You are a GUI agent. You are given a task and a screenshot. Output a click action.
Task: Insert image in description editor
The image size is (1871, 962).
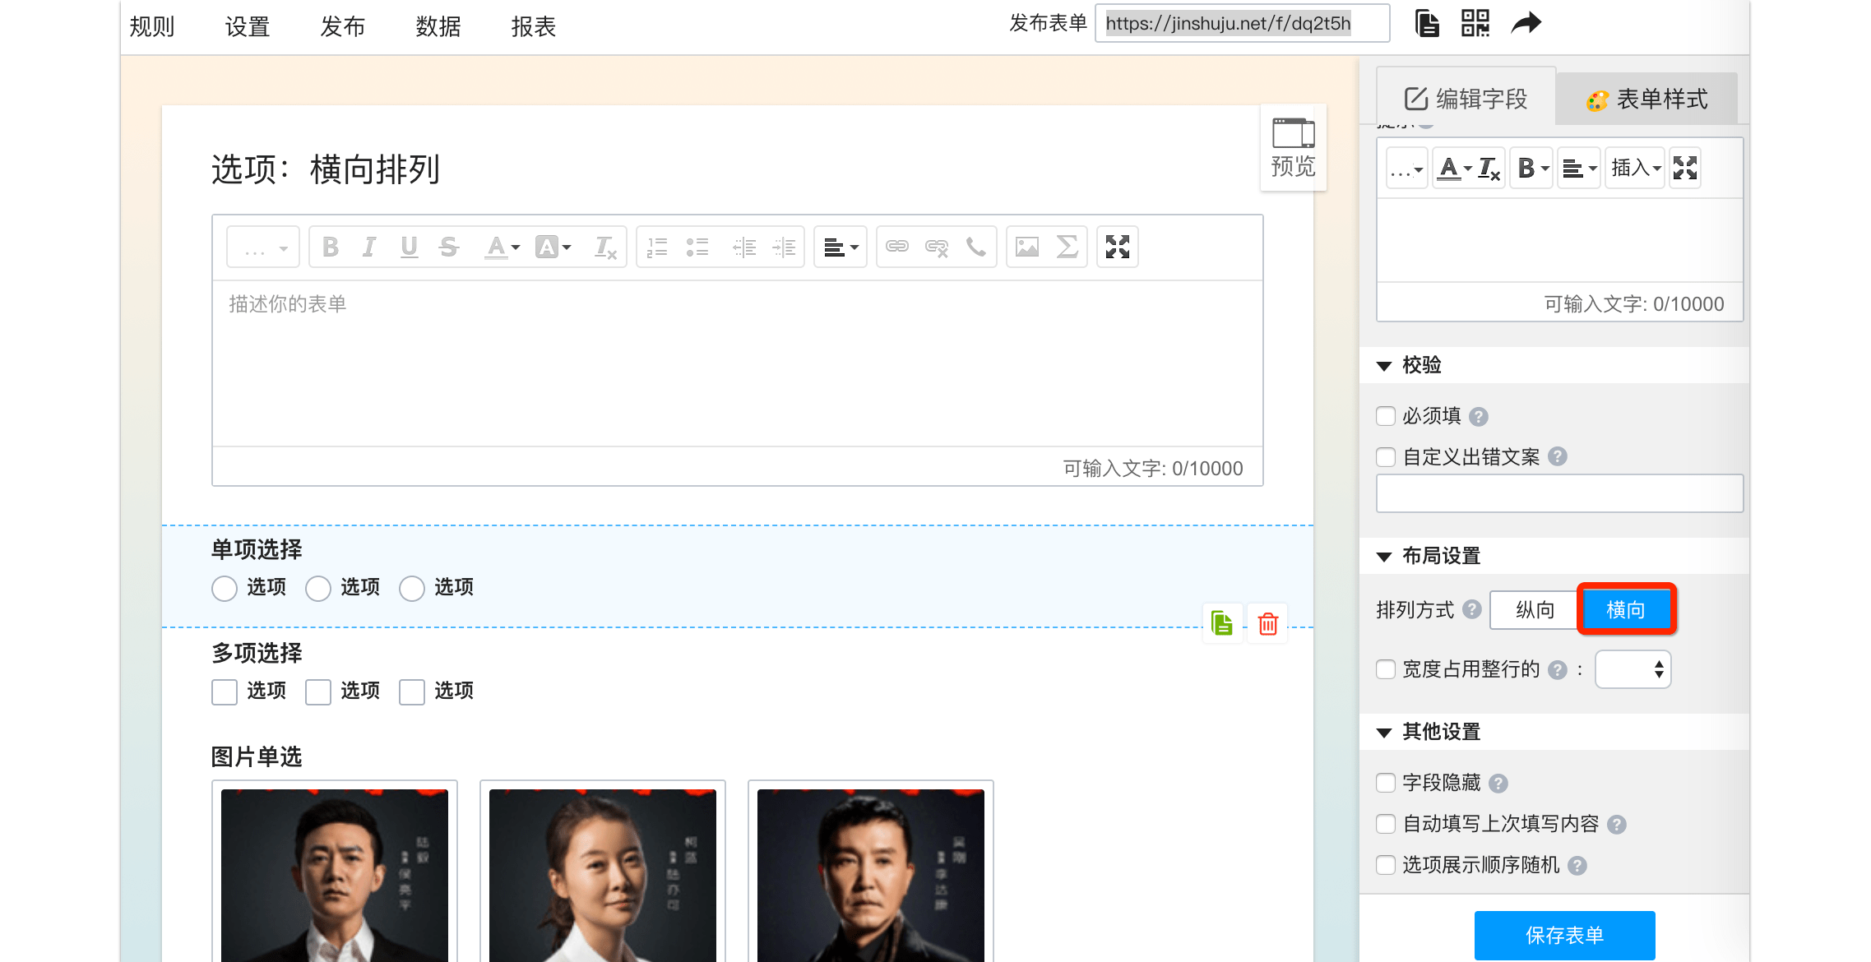[1027, 247]
